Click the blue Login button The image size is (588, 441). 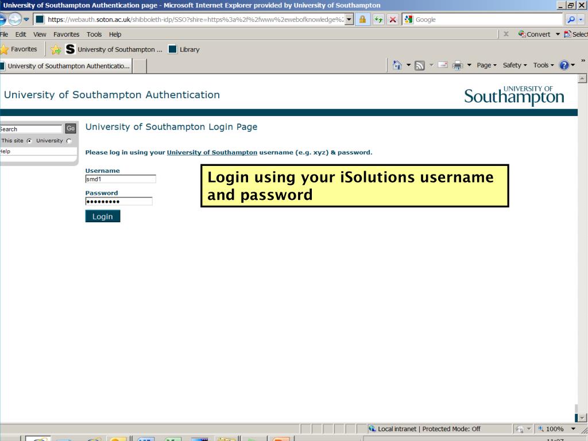pyautogui.click(x=103, y=216)
